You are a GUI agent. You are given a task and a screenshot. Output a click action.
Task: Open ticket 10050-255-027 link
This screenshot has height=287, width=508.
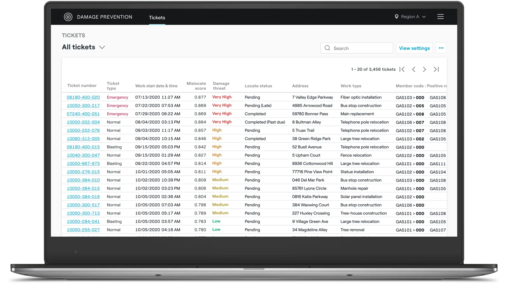click(x=83, y=230)
